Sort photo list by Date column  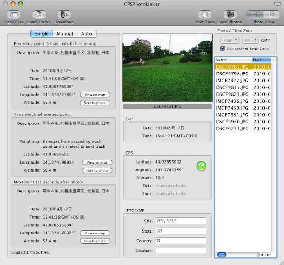coord(261,60)
